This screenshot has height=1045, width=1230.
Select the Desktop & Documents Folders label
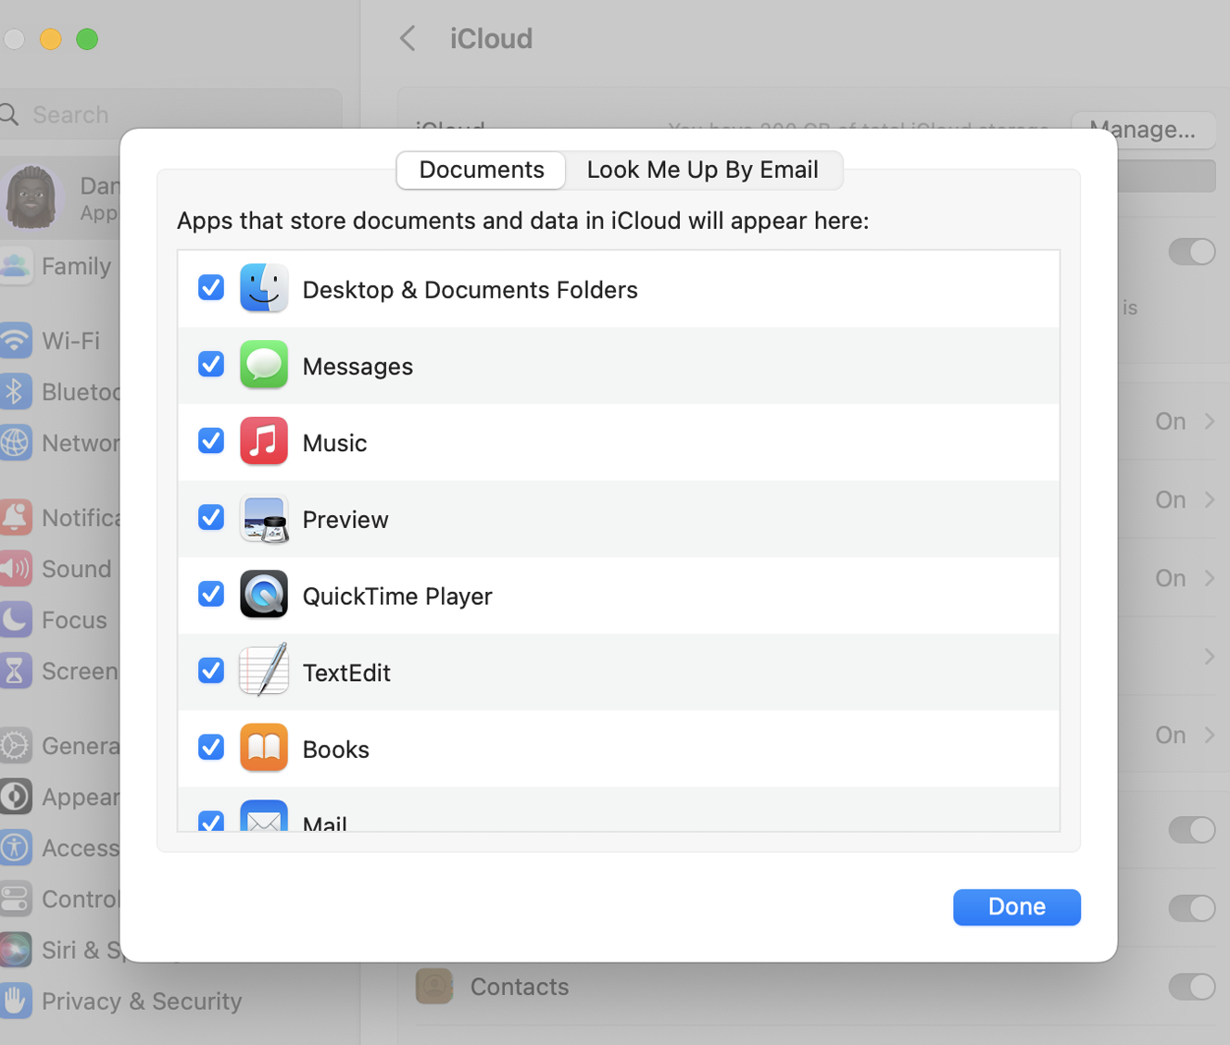(x=470, y=290)
